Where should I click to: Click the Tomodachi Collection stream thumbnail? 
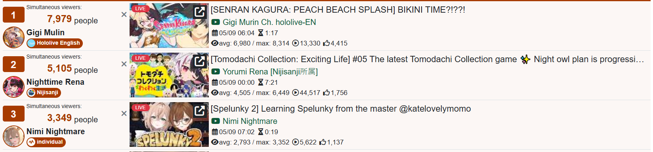click(169, 75)
